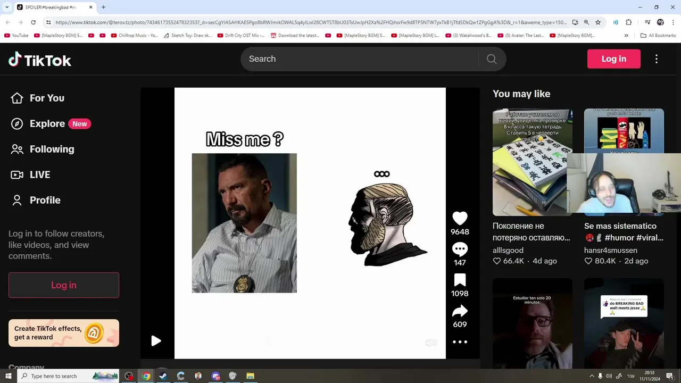Go back in Chrome
The image size is (681, 383).
tap(8, 22)
